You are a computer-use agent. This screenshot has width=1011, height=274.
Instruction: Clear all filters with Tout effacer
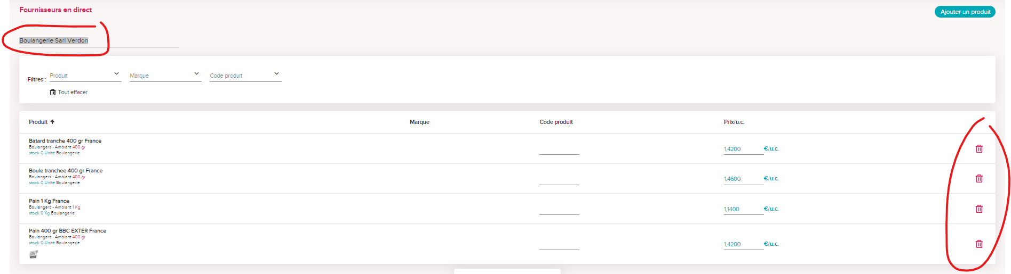[73, 92]
